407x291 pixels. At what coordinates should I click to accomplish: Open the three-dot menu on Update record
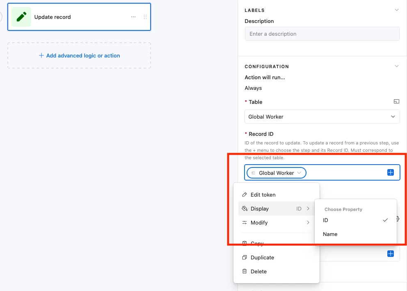(x=133, y=17)
